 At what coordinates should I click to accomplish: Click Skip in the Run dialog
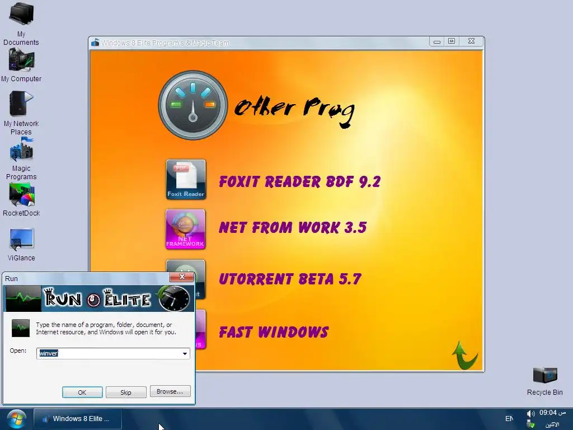click(x=126, y=392)
